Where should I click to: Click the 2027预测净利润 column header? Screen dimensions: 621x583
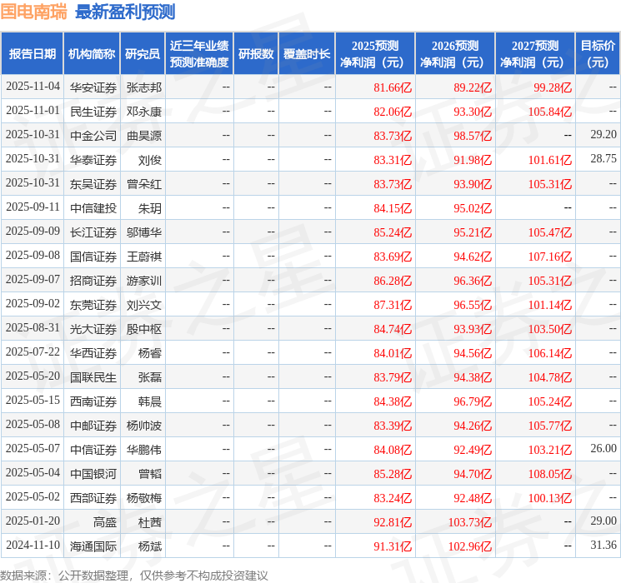[x=534, y=54]
